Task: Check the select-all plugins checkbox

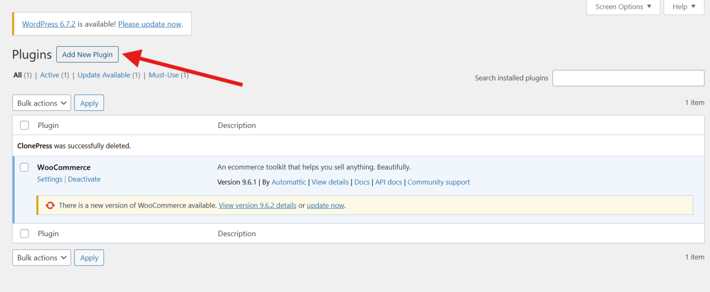Action: pyautogui.click(x=24, y=125)
